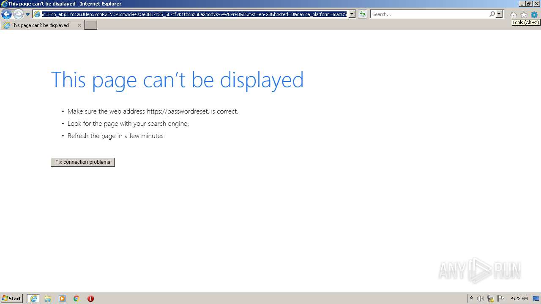541x304 pixels.
Task: Click the clock showing 4:22 PM
Action: click(519, 299)
